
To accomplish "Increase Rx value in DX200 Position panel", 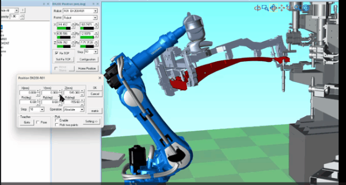I will (x=96, y=24).
